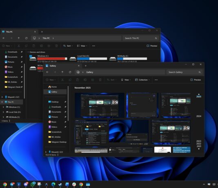Open Telegram Desktop in Gallery window sidebar
218x188 pixels.
click(58, 142)
